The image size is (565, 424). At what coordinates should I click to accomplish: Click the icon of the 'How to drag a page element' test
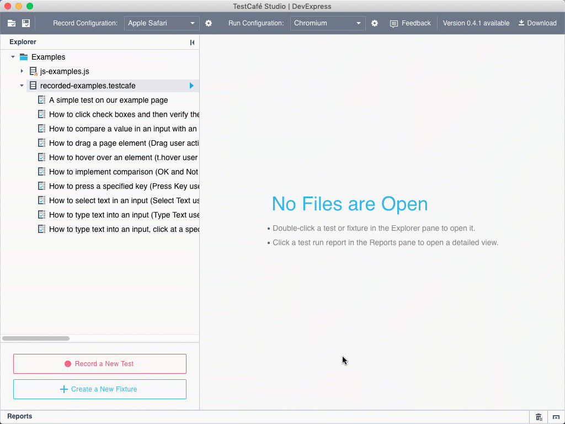[x=42, y=143]
